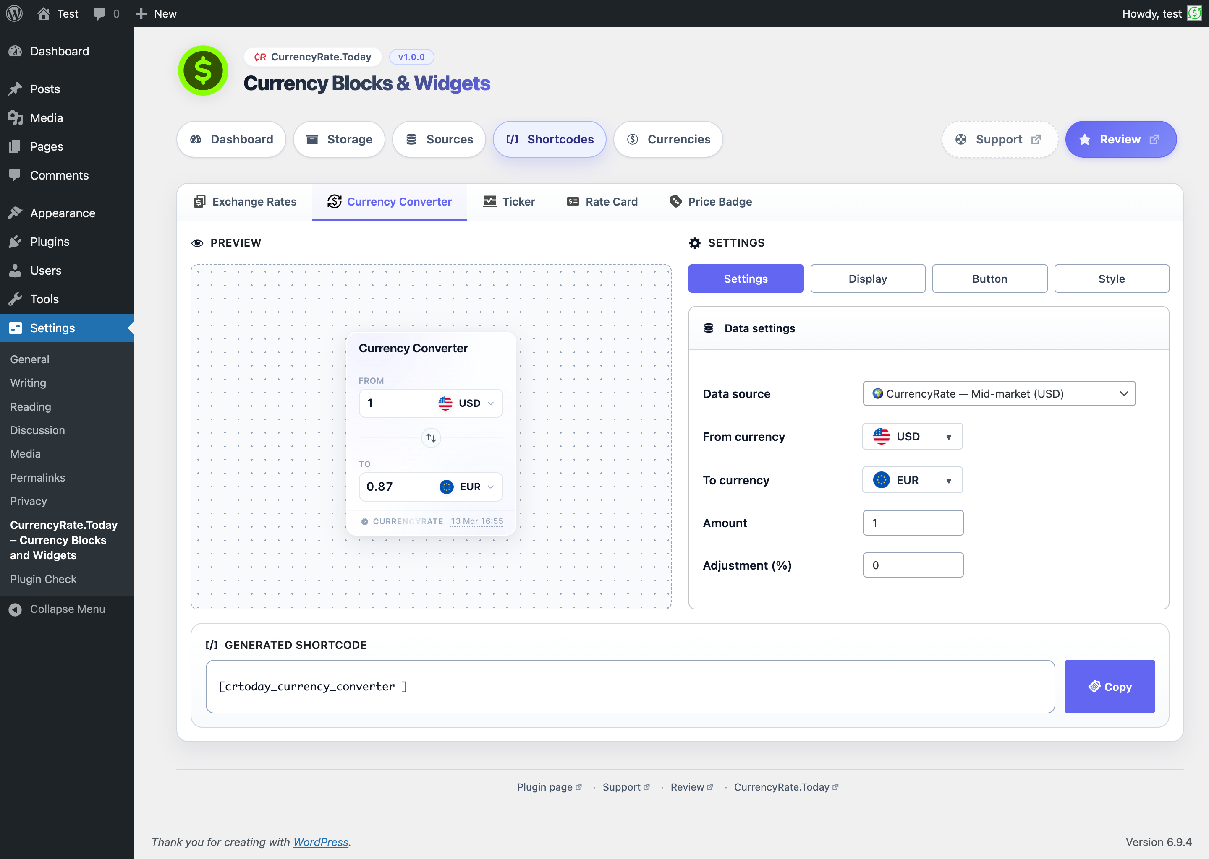Image resolution: width=1209 pixels, height=859 pixels.
Task: Click the gear icon next to SETTINGS
Action: click(x=694, y=243)
